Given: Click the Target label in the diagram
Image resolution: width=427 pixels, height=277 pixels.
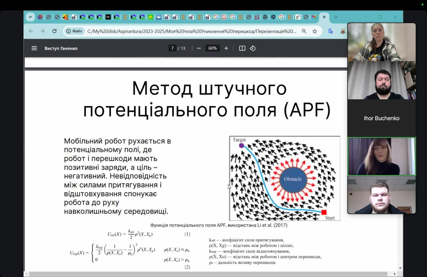Looking at the screenshot, I should pyautogui.click(x=240, y=140).
